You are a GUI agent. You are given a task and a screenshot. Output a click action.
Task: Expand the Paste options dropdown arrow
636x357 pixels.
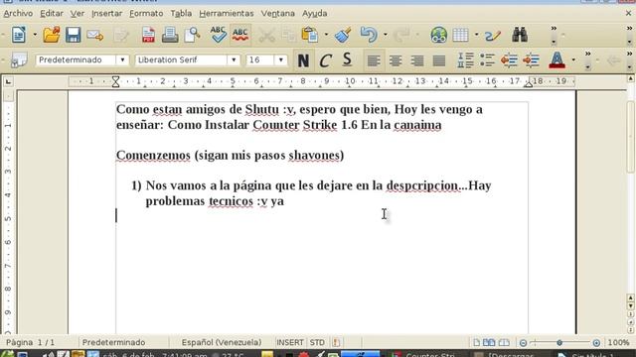(326, 36)
